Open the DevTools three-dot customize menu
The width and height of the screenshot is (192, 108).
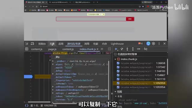point(159,43)
